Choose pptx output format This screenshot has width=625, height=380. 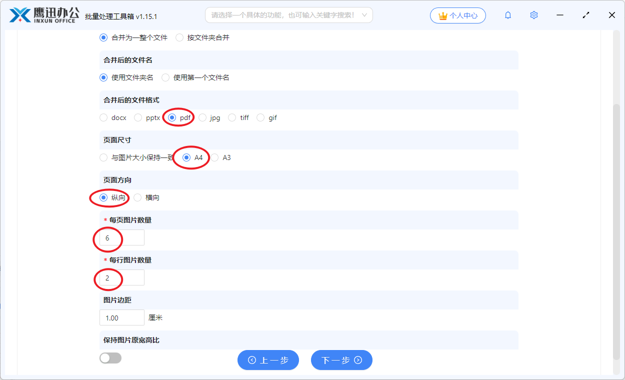coord(147,117)
